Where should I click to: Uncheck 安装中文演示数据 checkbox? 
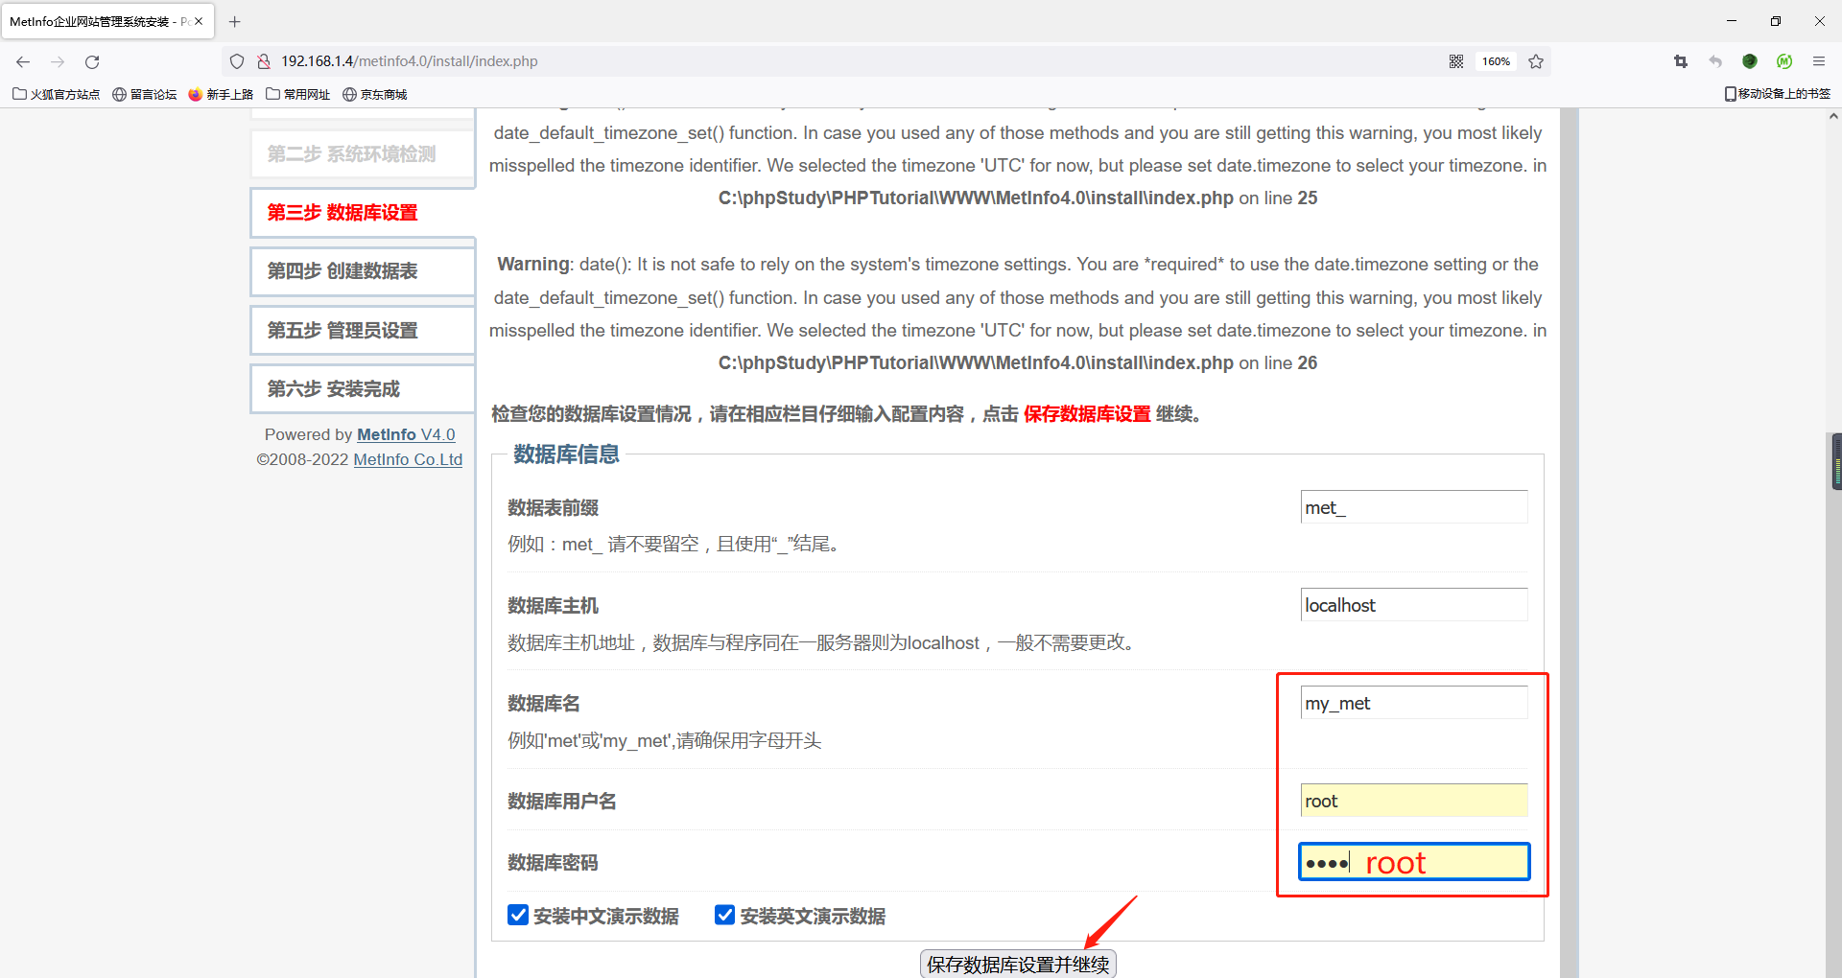tap(518, 915)
